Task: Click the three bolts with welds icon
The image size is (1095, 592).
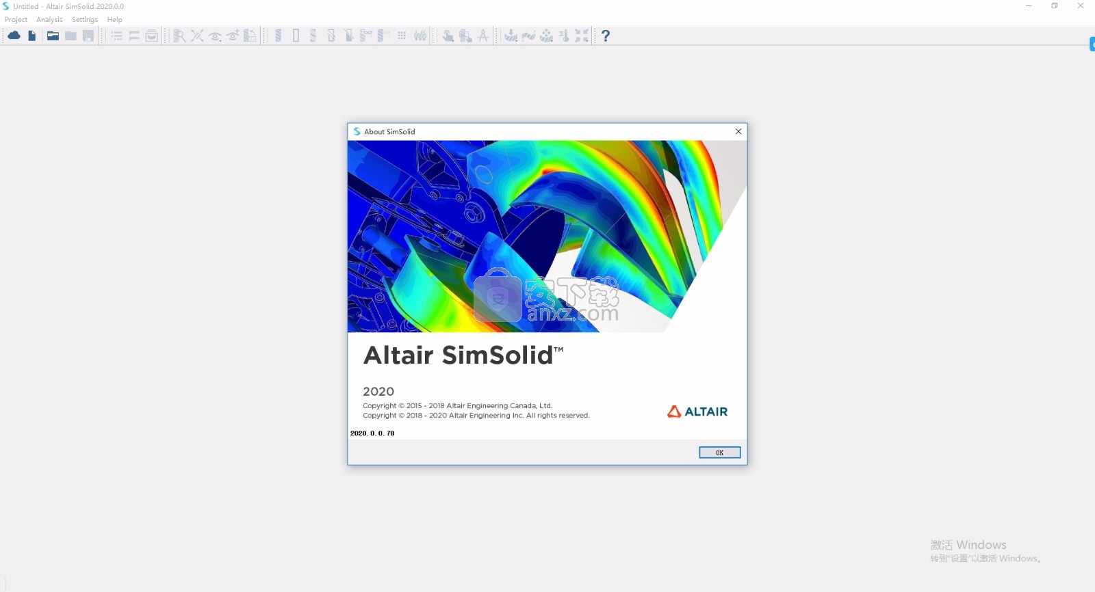Action: tap(420, 36)
